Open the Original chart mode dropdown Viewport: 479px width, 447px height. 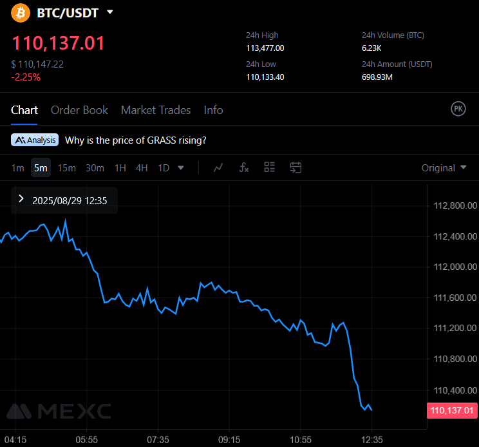click(x=444, y=168)
